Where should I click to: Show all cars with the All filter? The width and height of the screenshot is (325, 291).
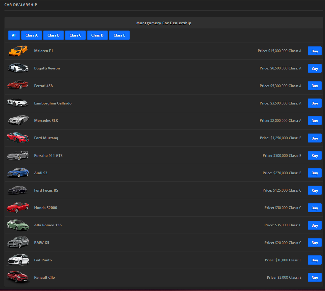(14, 35)
